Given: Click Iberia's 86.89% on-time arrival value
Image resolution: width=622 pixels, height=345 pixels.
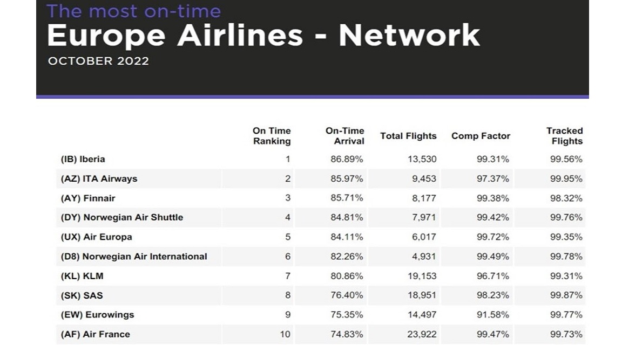Looking at the screenshot, I should click(347, 159).
